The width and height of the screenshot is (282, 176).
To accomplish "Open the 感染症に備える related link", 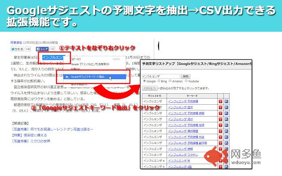I will point(35,135).
